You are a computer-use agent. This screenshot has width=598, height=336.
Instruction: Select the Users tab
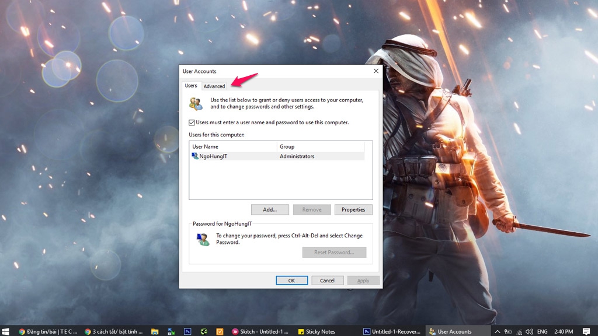(x=191, y=86)
